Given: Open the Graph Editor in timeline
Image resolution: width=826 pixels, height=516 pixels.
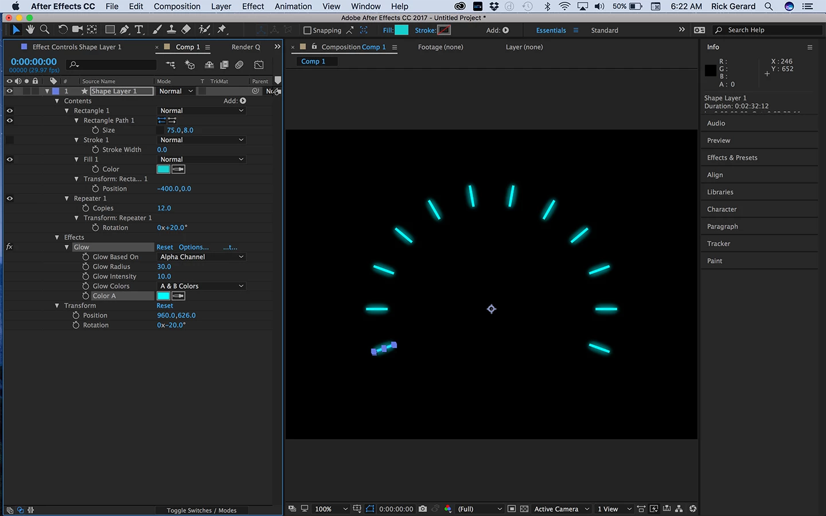Looking at the screenshot, I should [259, 65].
